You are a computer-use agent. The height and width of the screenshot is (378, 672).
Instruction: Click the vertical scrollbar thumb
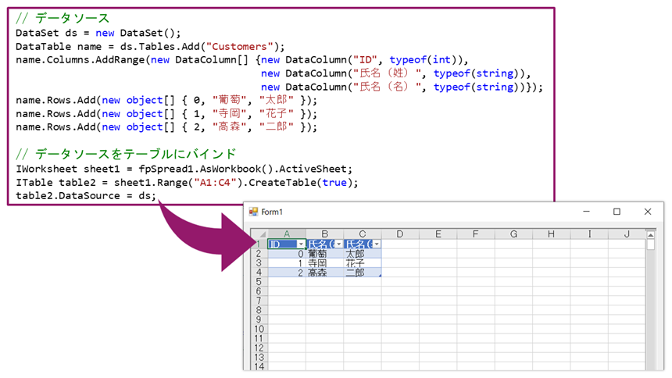[650, 244]
